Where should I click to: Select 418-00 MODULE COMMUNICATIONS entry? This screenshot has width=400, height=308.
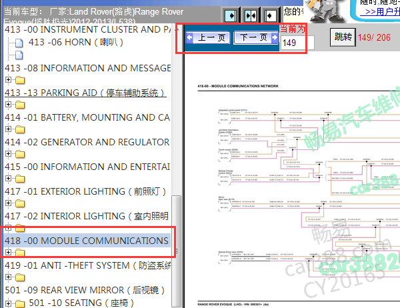(87, 241)
